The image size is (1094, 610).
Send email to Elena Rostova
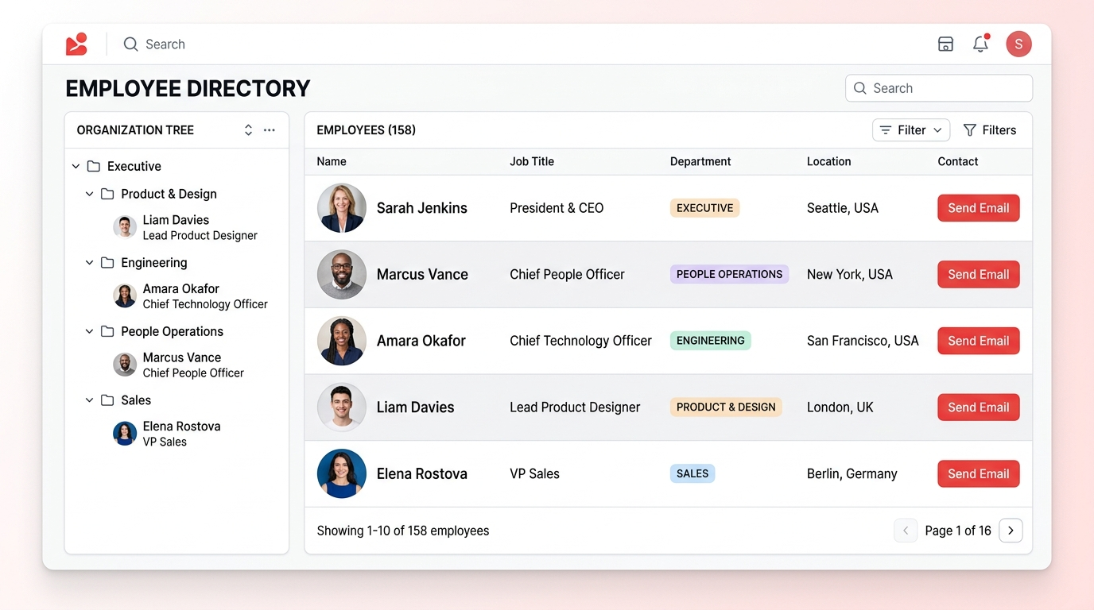(x=979, y=473)
